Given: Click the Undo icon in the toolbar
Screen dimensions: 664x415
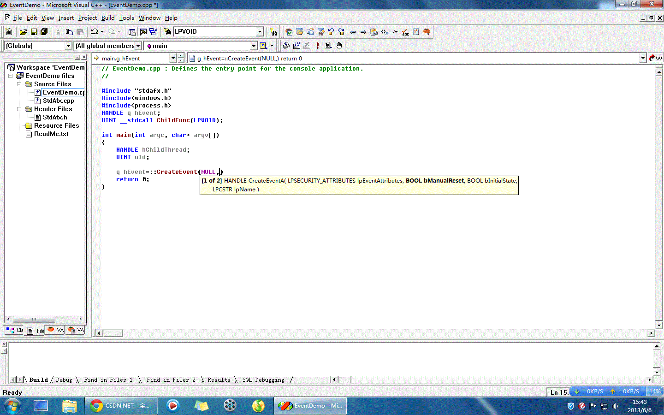Looking at the screenshot, I should click(x=94, y=31).
